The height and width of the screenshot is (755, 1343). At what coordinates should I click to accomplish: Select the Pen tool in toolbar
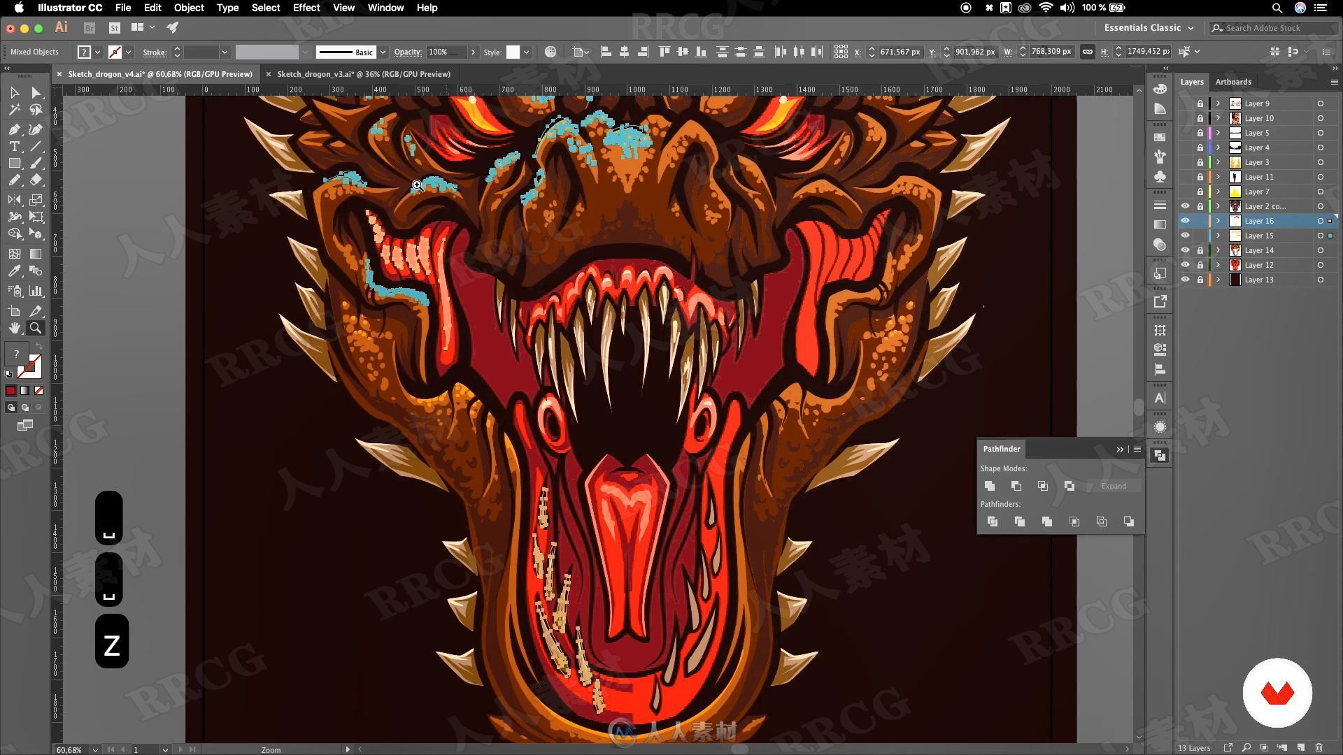[13, 128]
